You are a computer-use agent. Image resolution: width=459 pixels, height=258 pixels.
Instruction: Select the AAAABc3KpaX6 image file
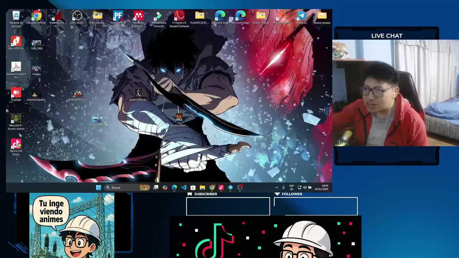pyautogui.click(x=36, y=96)
